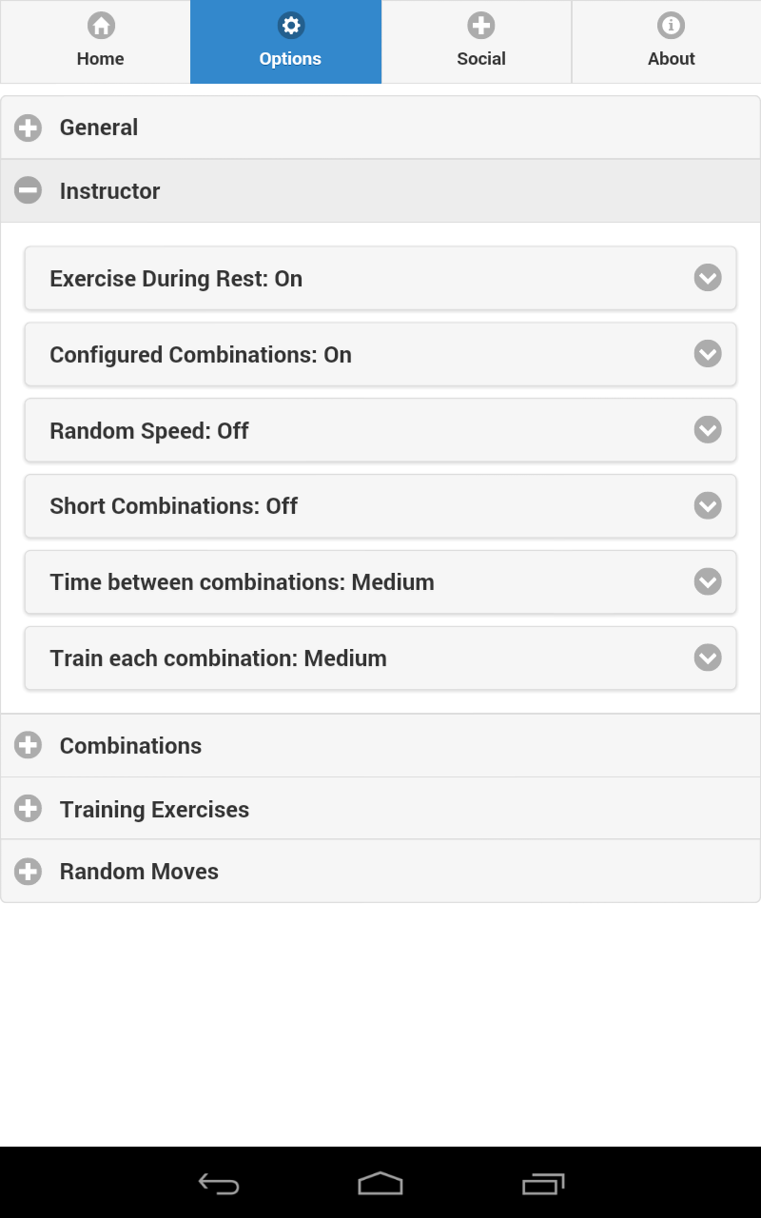Screen dimensions: 761x1218
Task: Tap the Options gear icon
Action: [x=291, y=26]
